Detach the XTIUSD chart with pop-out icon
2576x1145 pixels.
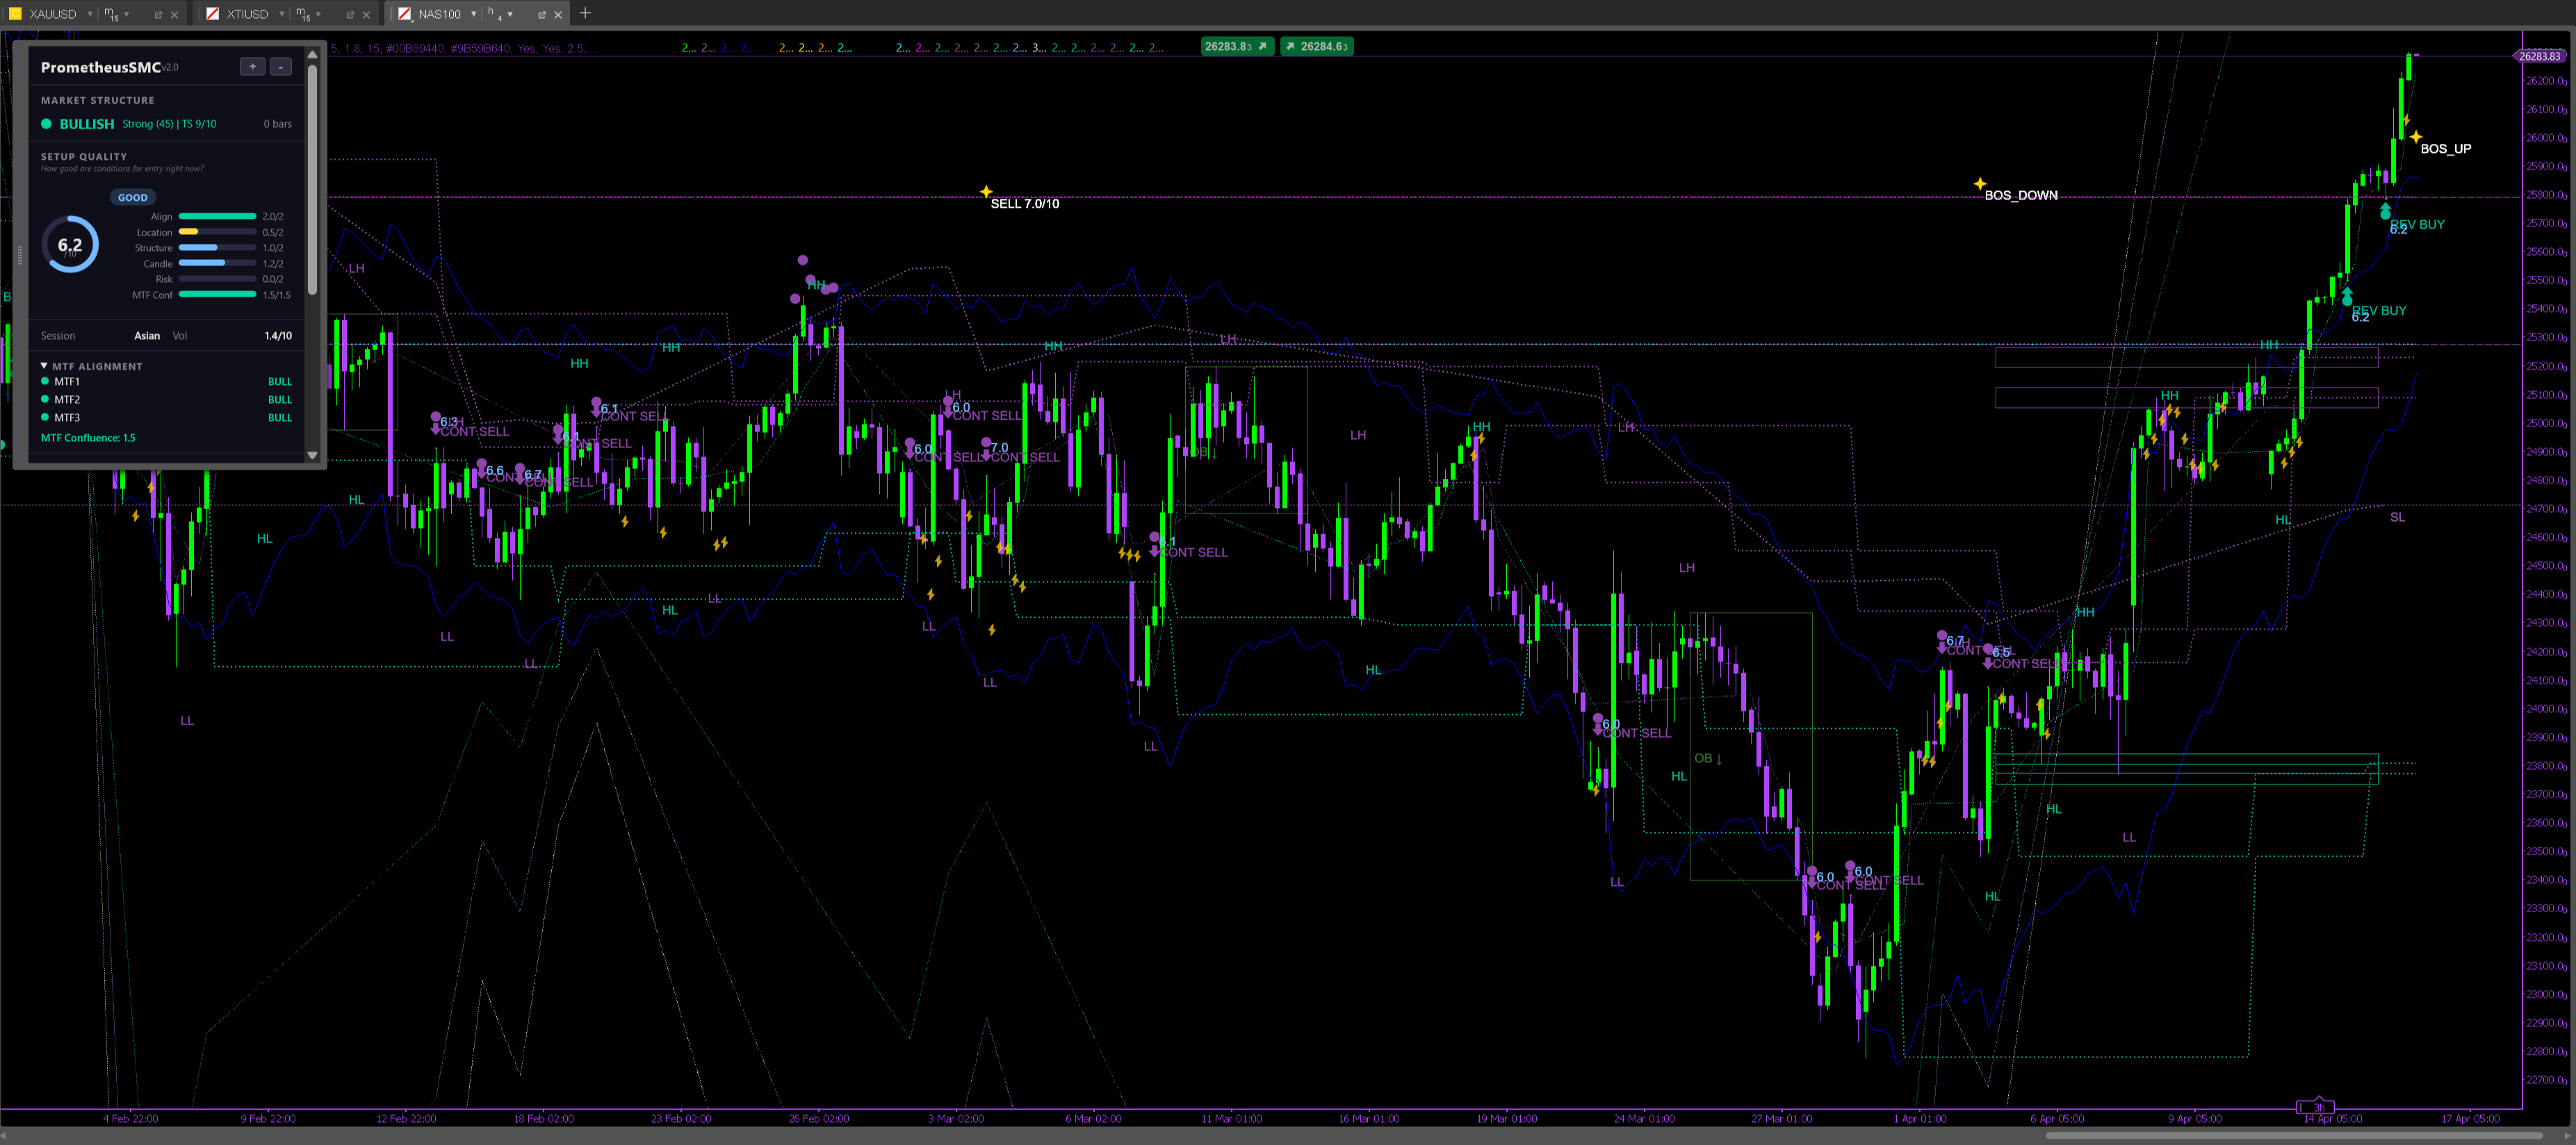coord(349,14)
